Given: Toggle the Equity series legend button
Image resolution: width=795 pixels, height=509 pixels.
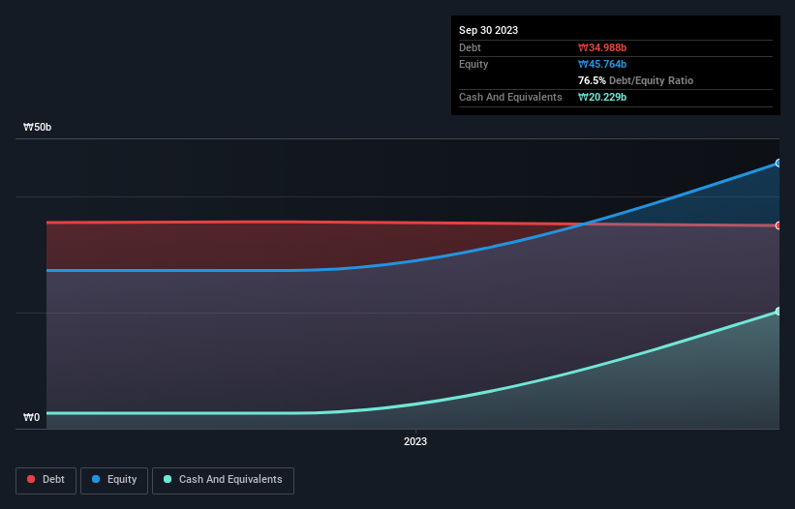Looking at the screenshot, I should pos(114,480).
